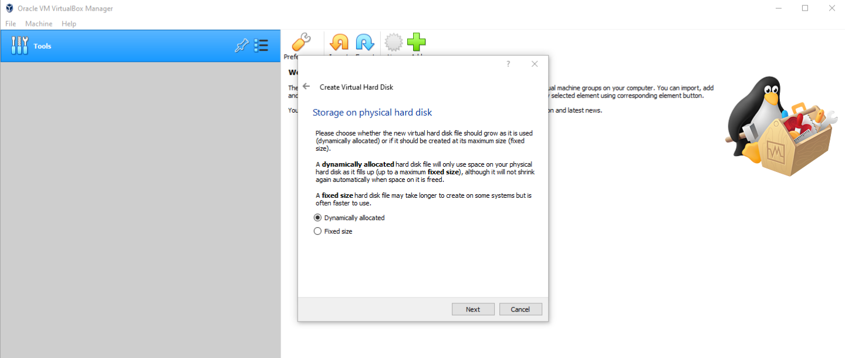Click the 'Create Virtual Hard Disk' title text
Viewport: 845px width, 358px height.
(356, 87)
